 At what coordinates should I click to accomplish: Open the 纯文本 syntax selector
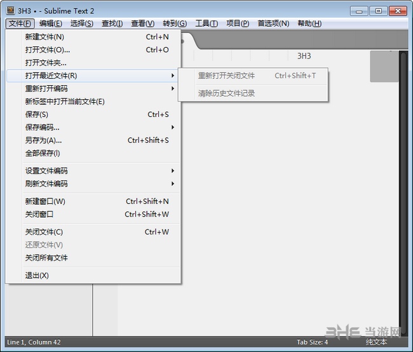tap(376, 342)
